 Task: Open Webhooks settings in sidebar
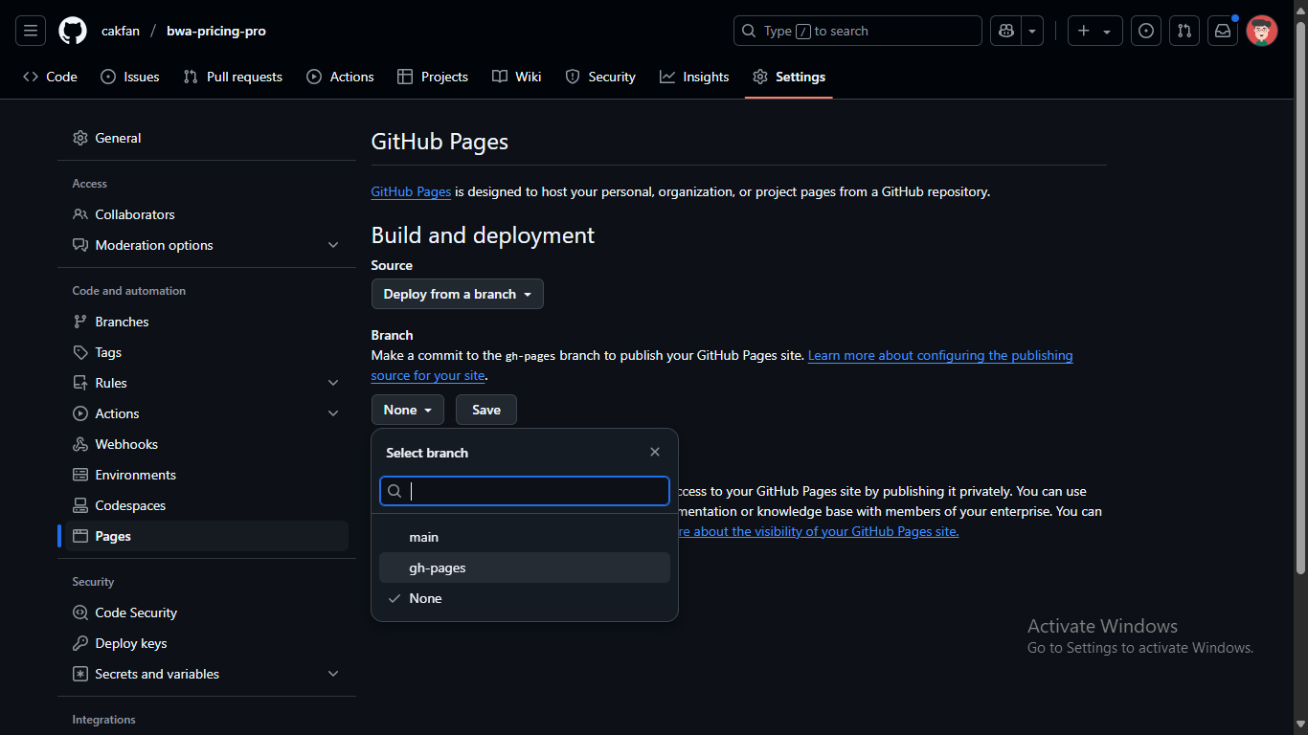coord(207,444)
